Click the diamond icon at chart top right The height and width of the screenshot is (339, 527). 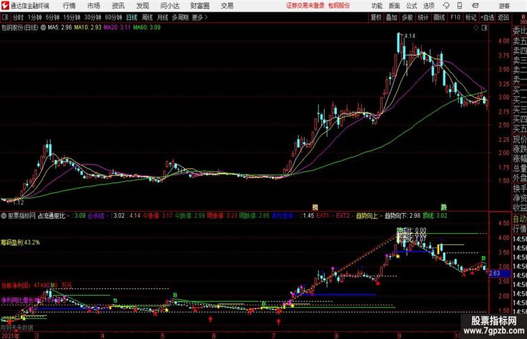[x=476, y=28]
